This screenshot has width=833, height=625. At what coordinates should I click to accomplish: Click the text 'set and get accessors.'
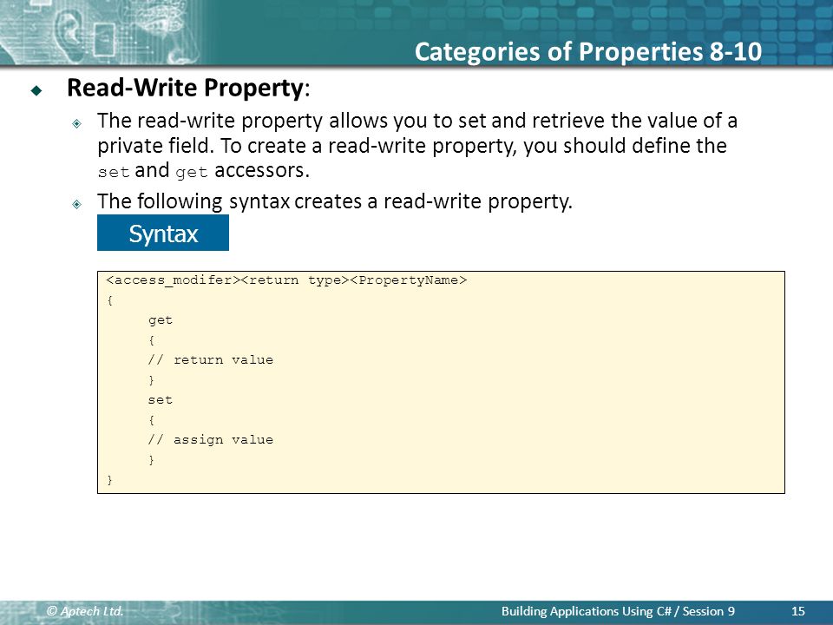pos(203,171)
